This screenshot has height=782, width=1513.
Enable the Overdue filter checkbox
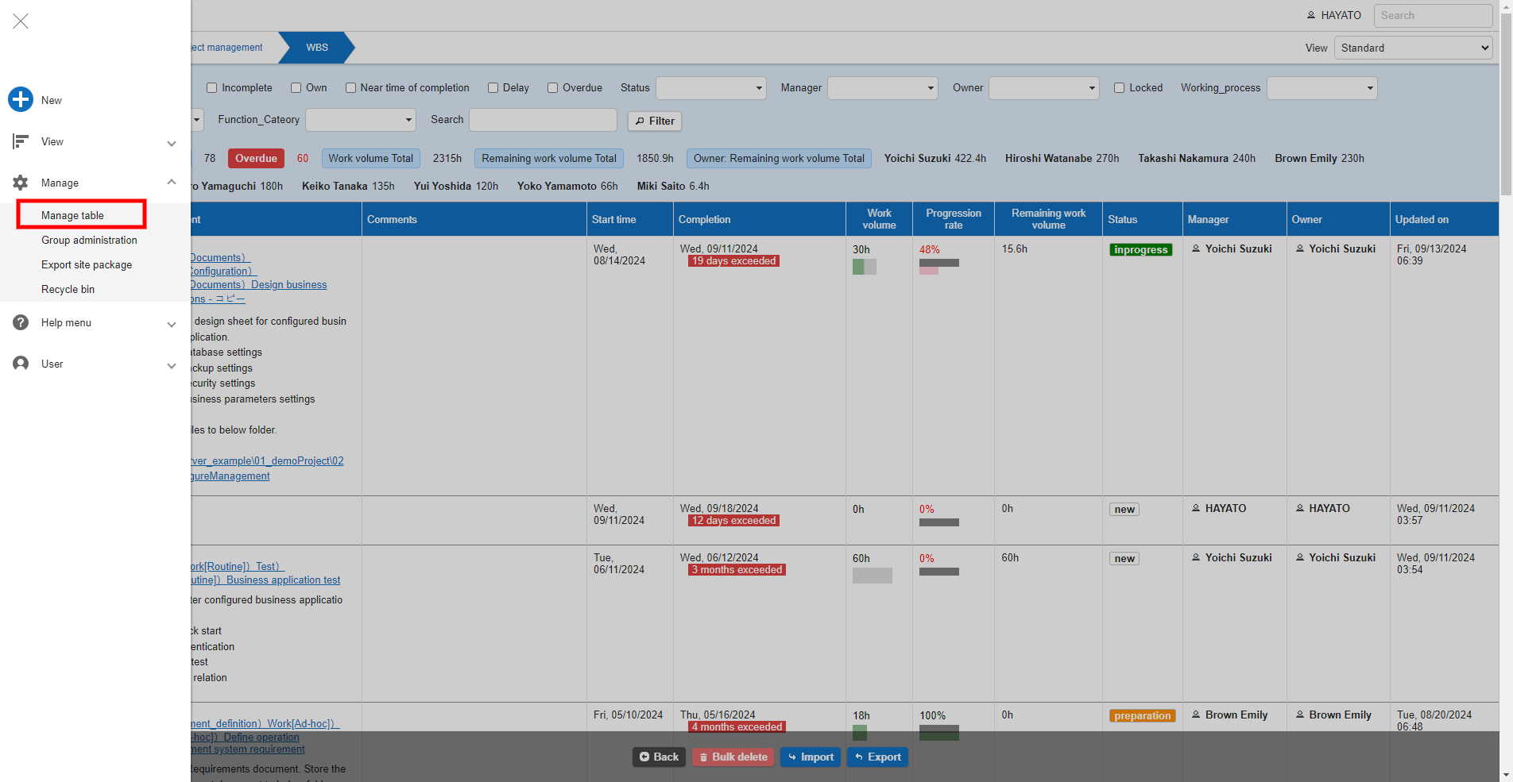(x=552, y=88)
